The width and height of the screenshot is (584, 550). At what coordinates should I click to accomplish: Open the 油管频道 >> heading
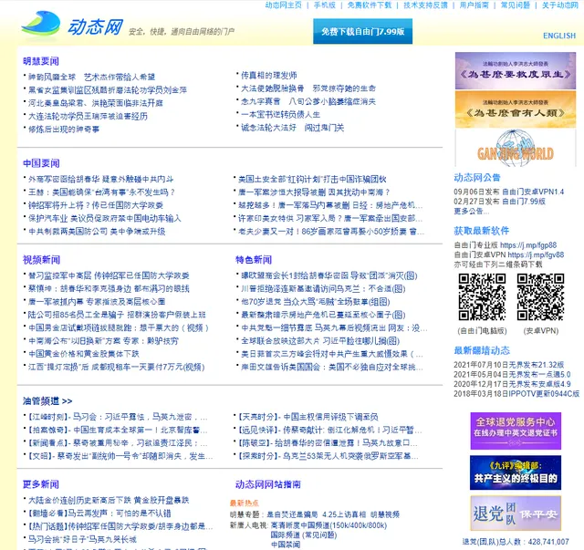[47, 401]
